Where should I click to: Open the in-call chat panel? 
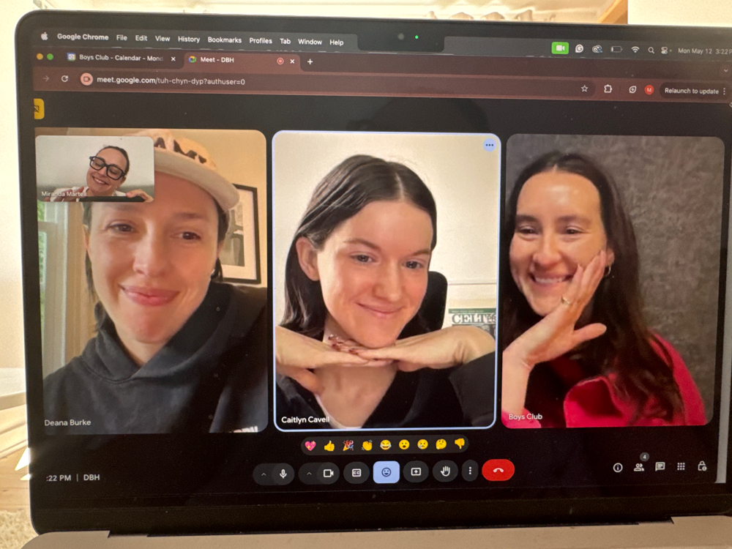660,466
